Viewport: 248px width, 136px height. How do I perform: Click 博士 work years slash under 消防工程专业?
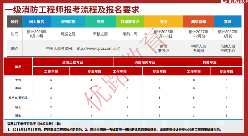click(x=51, y=116)
